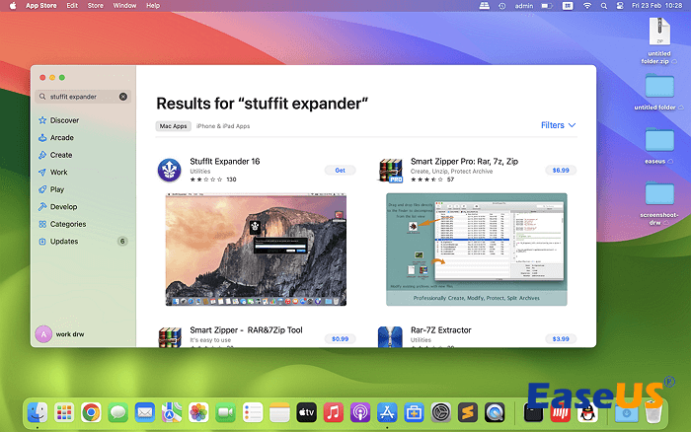Switch to iPhone & iPad Apps filter
This screenshot has height=432, width=691.
coord(223,126)
